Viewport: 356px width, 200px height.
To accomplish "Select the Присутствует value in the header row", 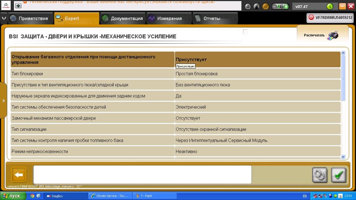I will pyautogui.click(x=191, y=59).
